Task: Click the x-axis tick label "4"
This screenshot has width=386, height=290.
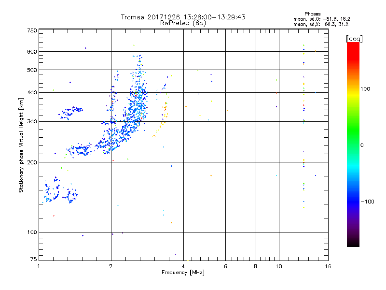Action: tap(183, 266)
